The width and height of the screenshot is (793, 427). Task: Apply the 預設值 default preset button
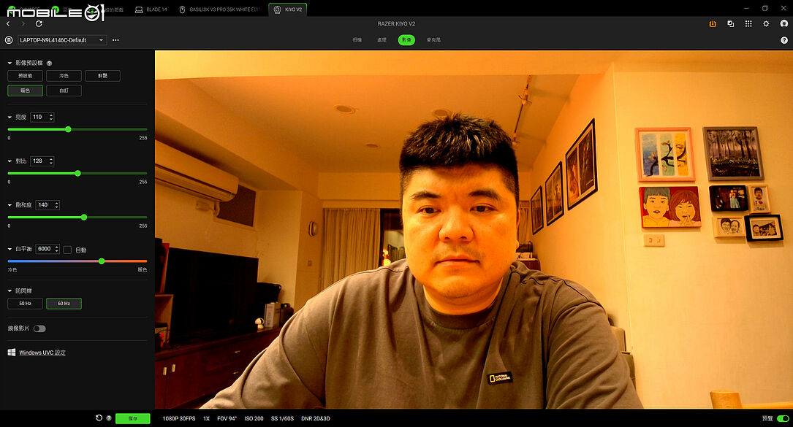(x=26, y=76)
